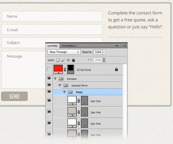Image resolution: width=173 pixels, height=144 pixels.
Task: Click the E-mail input field
Action: [x=52, y=30]
